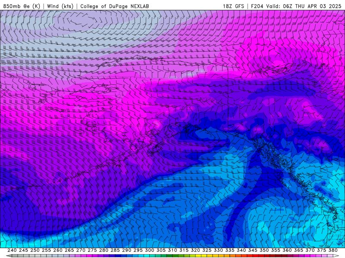Image resolution: width=345 pixels, height=258 pixels.
Task: Click the 250 value on the color scale
Action: (x=35, y=250)
